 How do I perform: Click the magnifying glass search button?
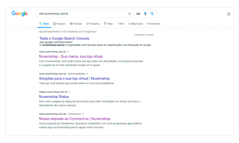[x=152, y=14]
